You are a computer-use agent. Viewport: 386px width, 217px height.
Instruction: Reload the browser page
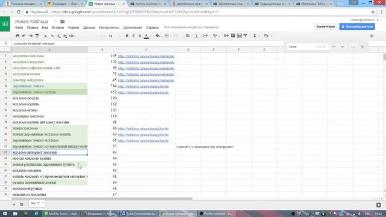point(19,12)
